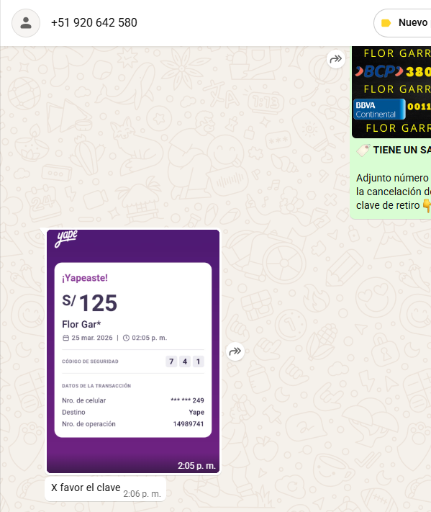The width and height of the screenshot is (431, 512).
Task: Open the bank account details image
Action: tap(391, 92)
